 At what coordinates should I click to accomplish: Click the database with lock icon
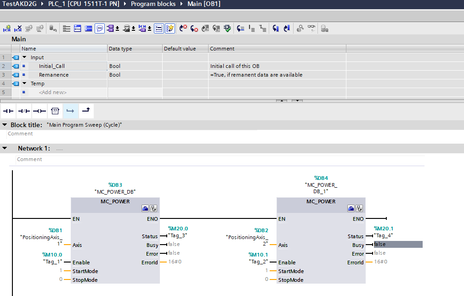click(x=324, y=28)
